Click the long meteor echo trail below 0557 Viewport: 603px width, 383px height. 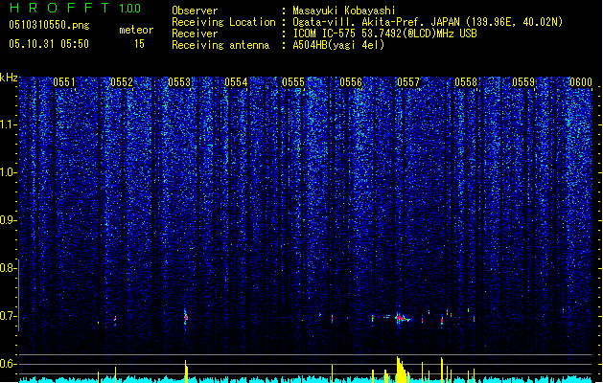coord(403,319)
